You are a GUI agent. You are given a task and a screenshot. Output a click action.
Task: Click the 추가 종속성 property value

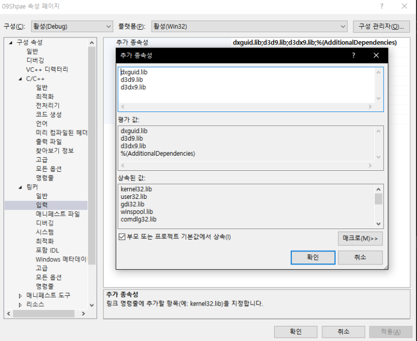click(315, 43)
